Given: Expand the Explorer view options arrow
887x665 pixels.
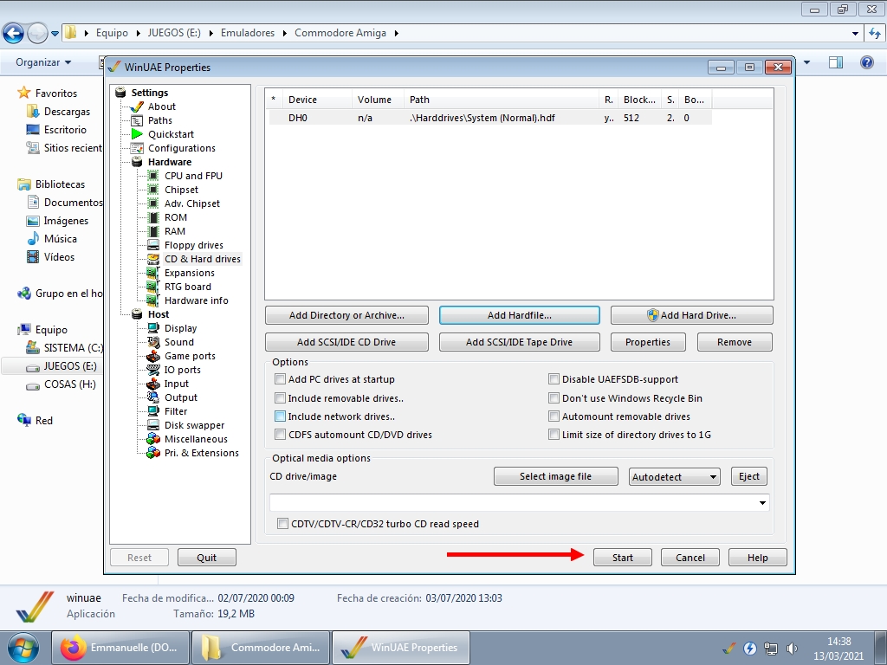Looking at the screenshot, I should click(806, 62).
